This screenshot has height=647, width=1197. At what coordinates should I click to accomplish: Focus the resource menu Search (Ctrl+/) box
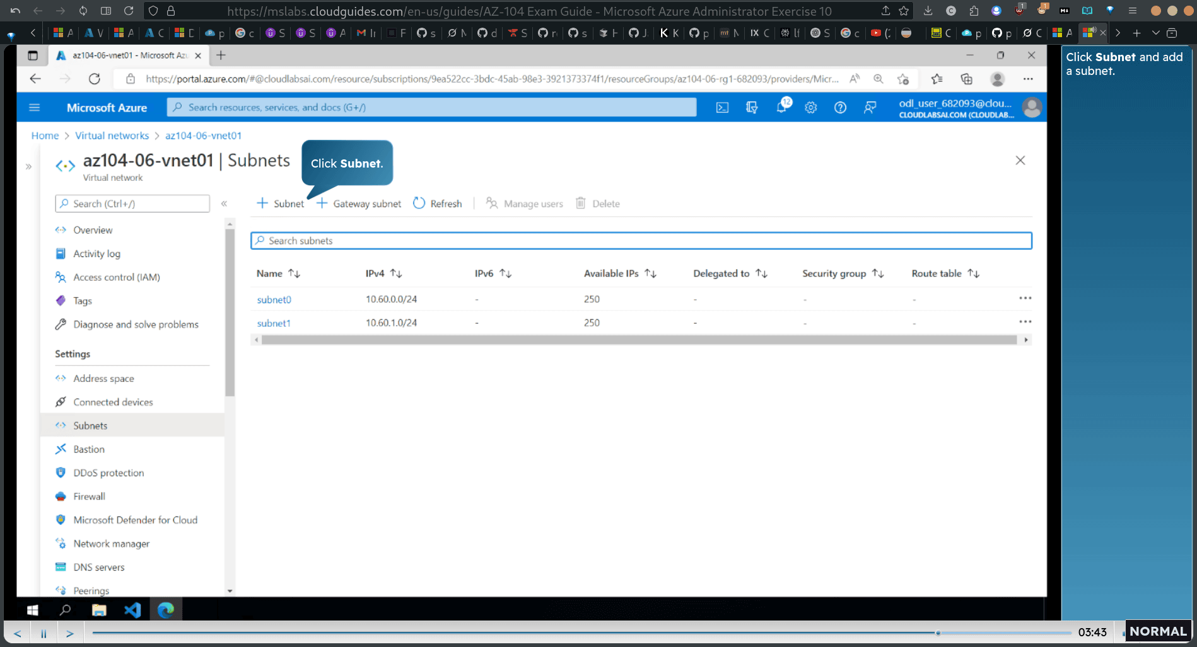pyautogui.click(x=132, y=203)
